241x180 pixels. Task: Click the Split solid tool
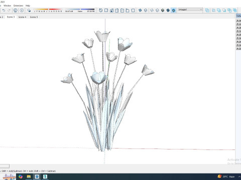pos(235,10)
